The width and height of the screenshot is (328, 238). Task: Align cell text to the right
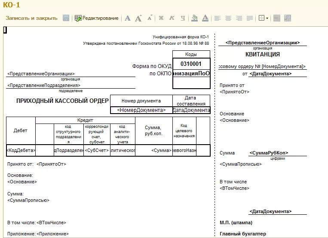point(239,18)
